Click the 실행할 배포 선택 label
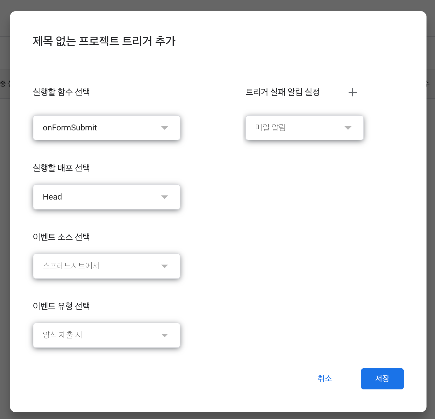 [x=61, y=168]
